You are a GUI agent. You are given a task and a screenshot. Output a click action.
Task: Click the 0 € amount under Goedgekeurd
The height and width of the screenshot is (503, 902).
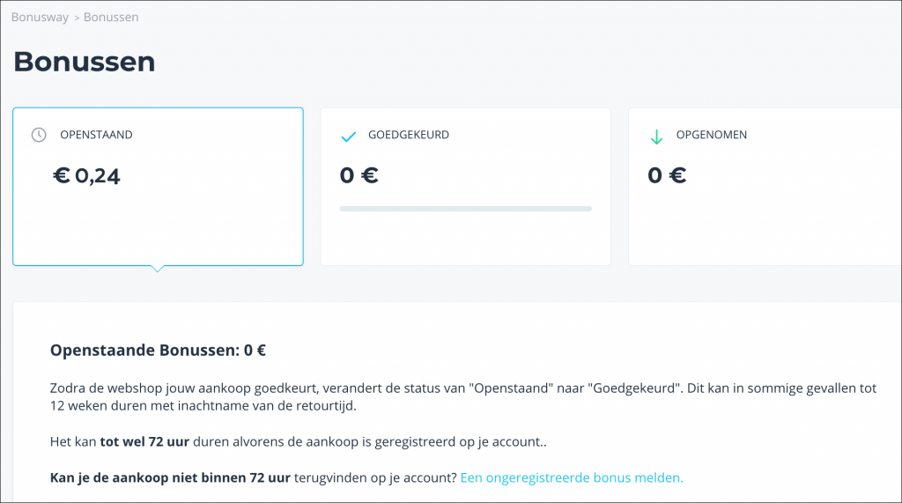pyautogui.click(x=359, y=175)
